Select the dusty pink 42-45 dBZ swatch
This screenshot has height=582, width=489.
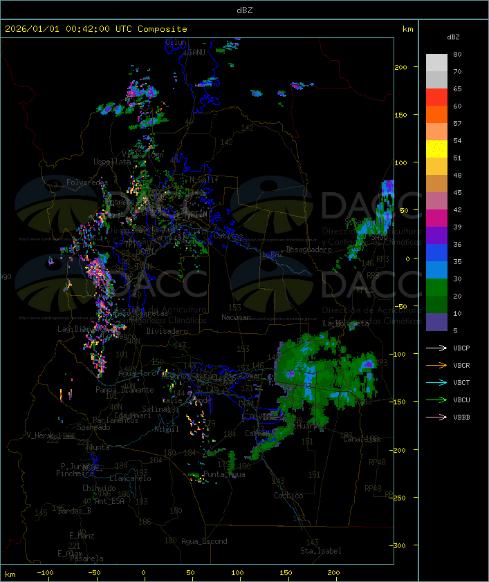tap(436, 201)
